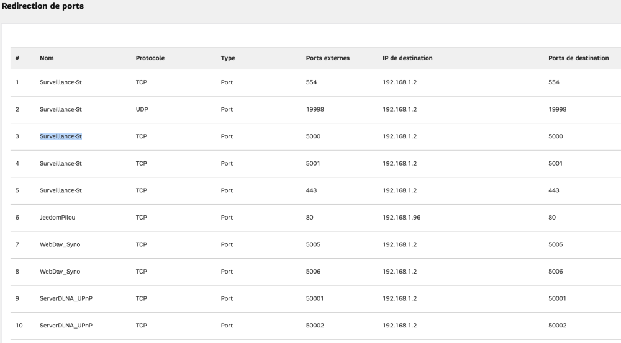The width and height of the screenshot is (621, 343).
Task: Click external port 80 in JeedomPilou row
Action: [x=310, y=218]
